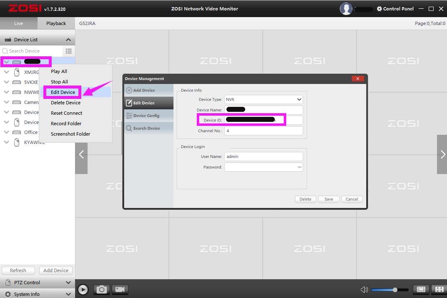Image resolution: width=447 pixels, height=298 pixels.
Task: Expand the KYAWME device tree node
Action: click(6, 142)
